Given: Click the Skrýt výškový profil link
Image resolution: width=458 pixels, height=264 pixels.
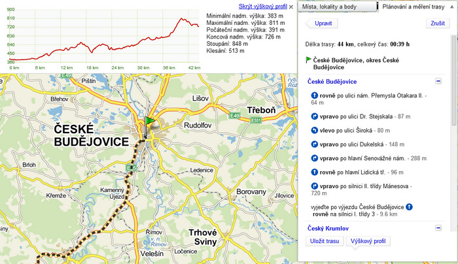Looking at the screenshot, I should 262,6.
